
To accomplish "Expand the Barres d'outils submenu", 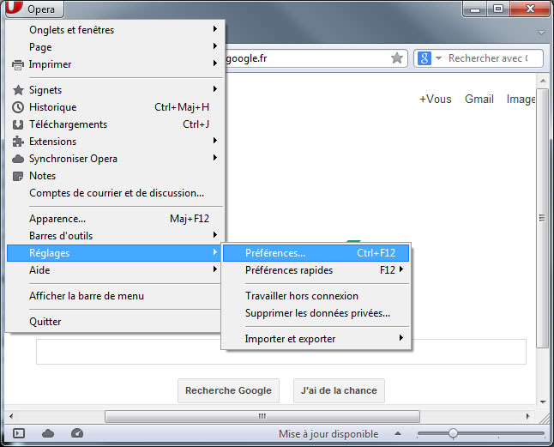I will tap(116, 236).
